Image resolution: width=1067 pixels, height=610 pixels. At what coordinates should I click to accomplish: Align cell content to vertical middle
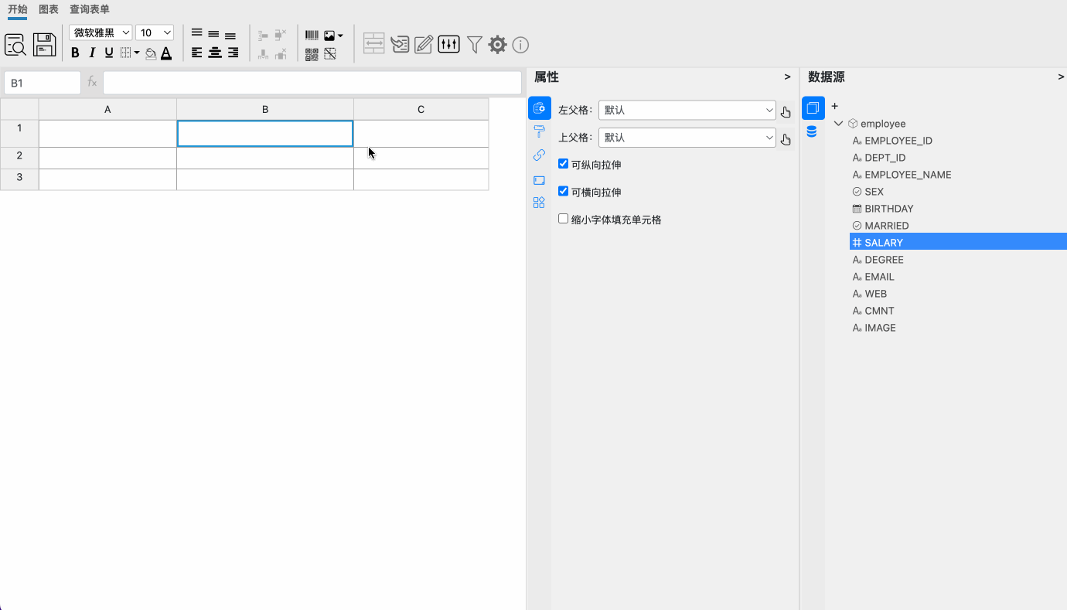tap(213, 35)
